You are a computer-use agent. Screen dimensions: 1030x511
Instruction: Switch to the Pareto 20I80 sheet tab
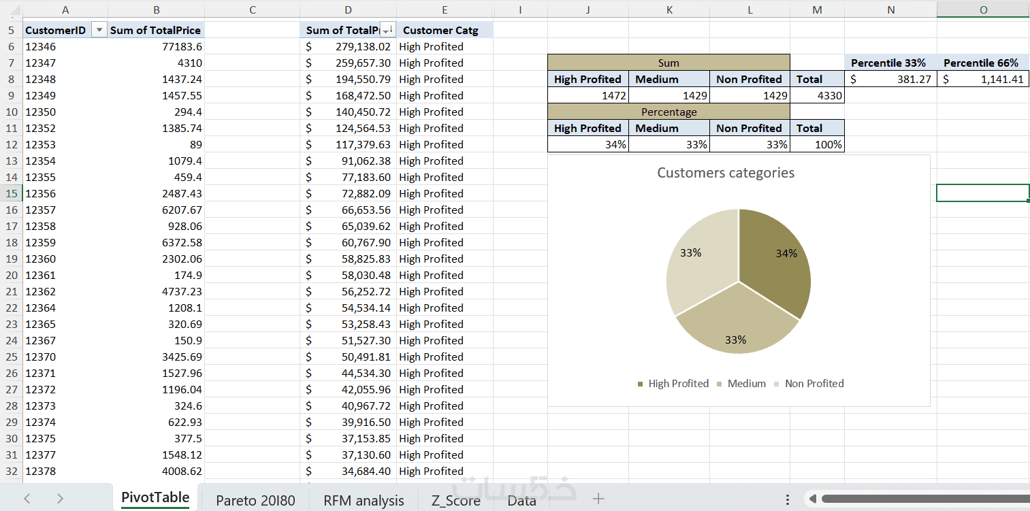[x=256, y=501]
